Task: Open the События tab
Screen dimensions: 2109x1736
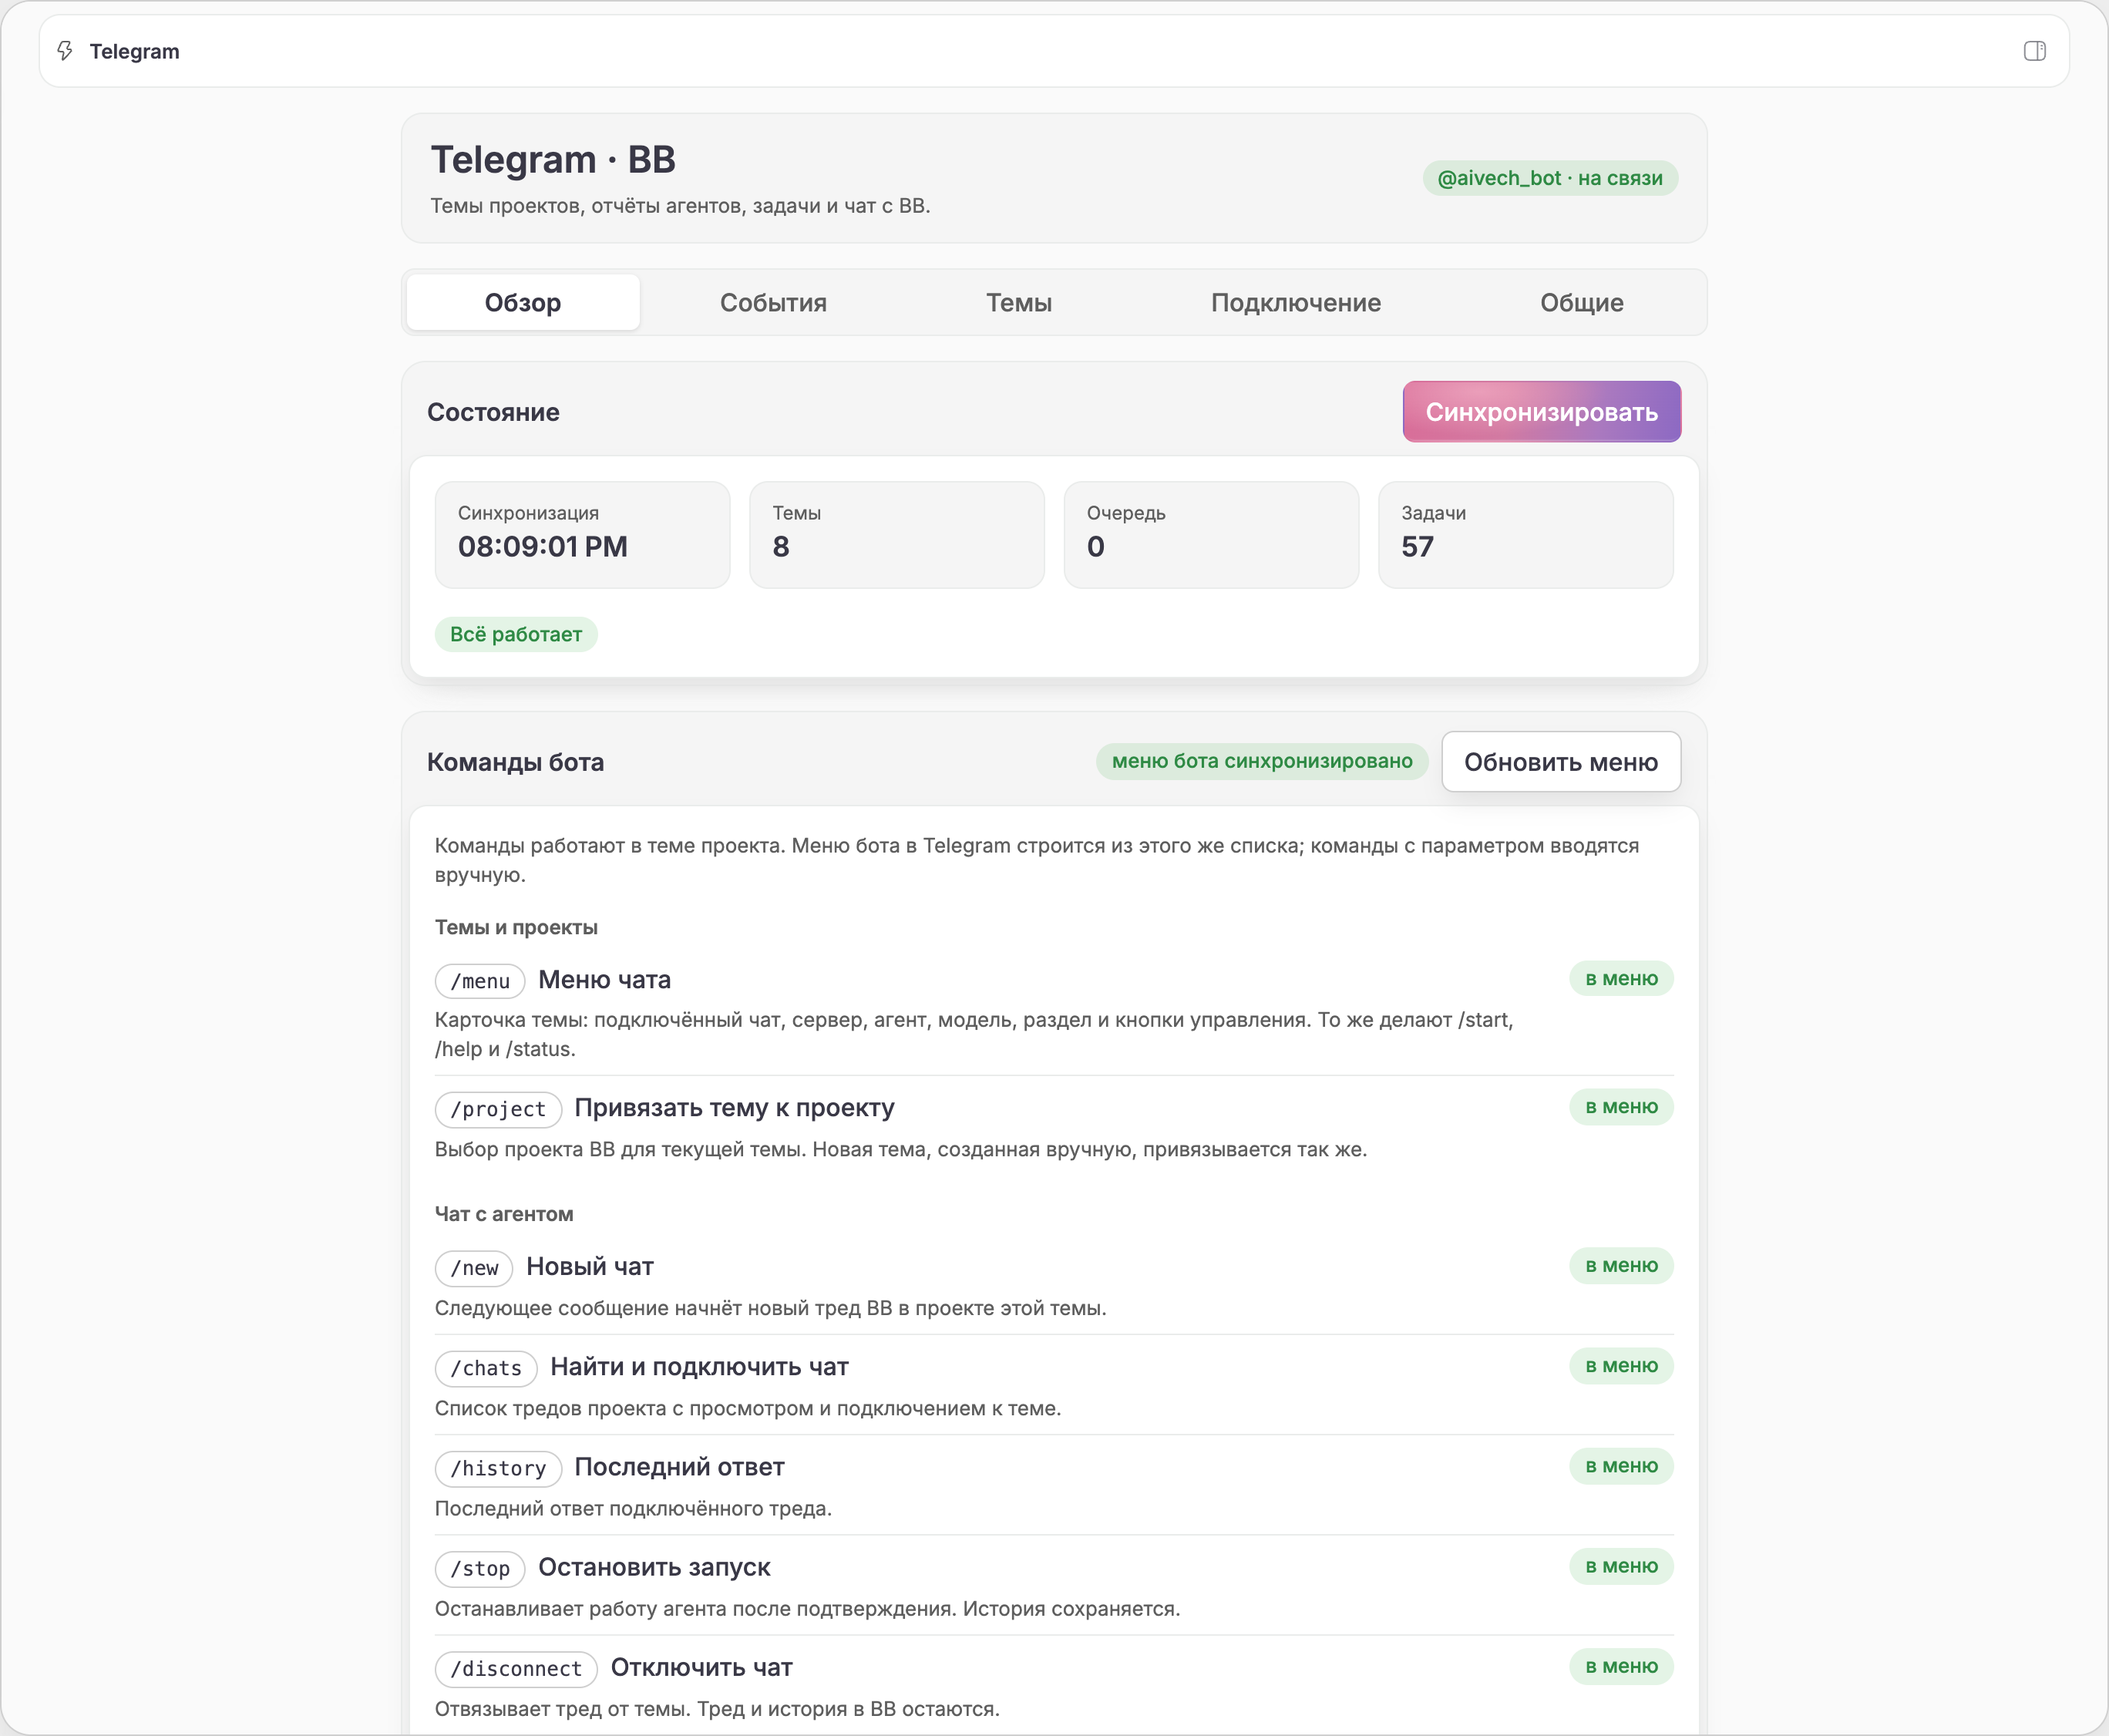Action: click(x=773, y=302)
